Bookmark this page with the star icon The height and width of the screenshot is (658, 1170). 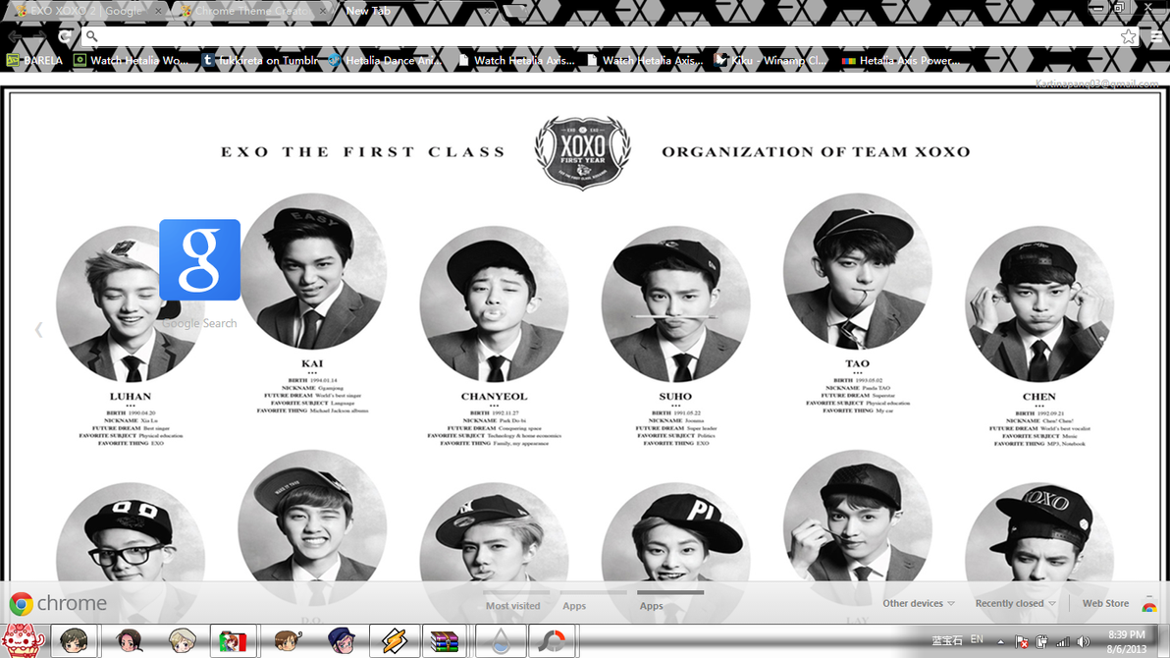1128,36
